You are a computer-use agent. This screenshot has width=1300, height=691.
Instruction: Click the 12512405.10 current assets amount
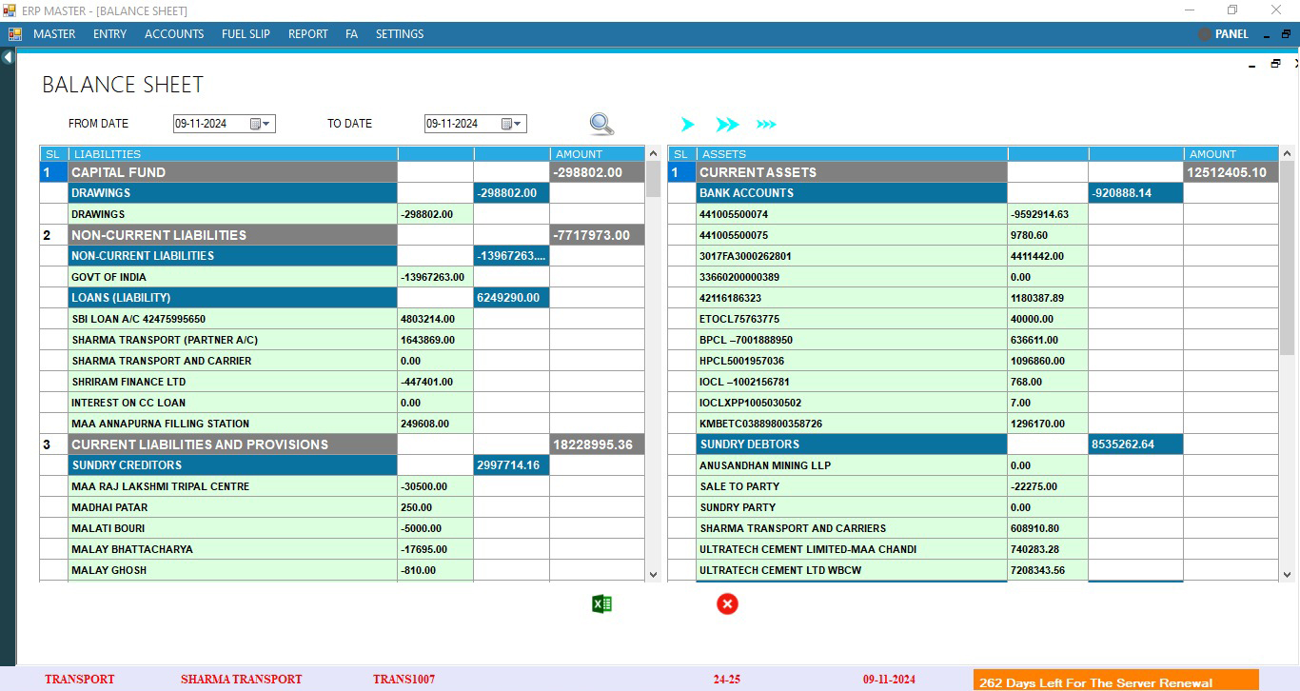(x=1231, y=172)
